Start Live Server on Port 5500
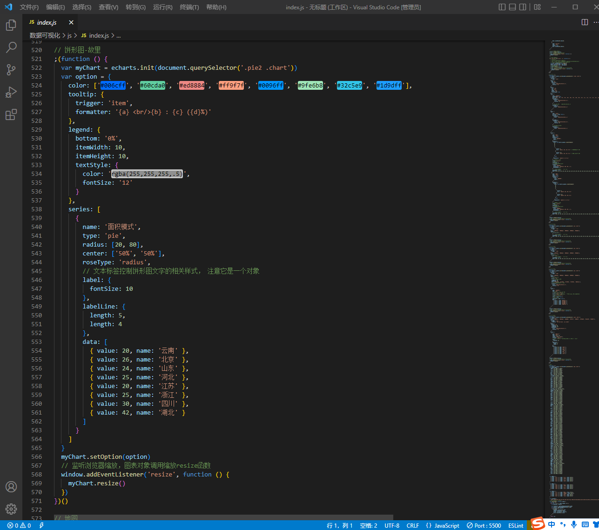This screenshot has width=599, height=530. coord(484,525)
